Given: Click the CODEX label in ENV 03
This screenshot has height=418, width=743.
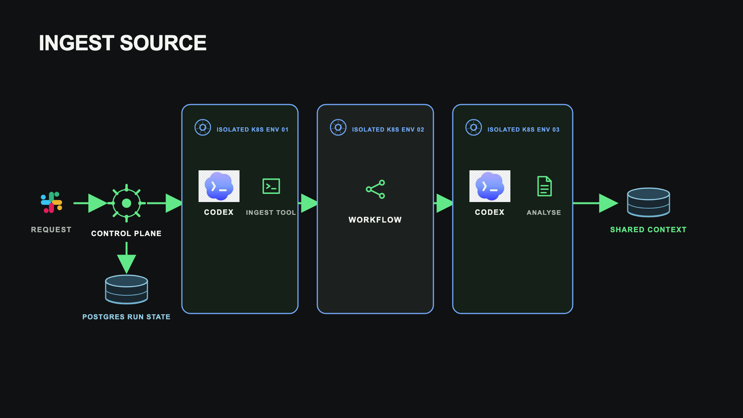Looking at the screenshot, I should point(490,212).
